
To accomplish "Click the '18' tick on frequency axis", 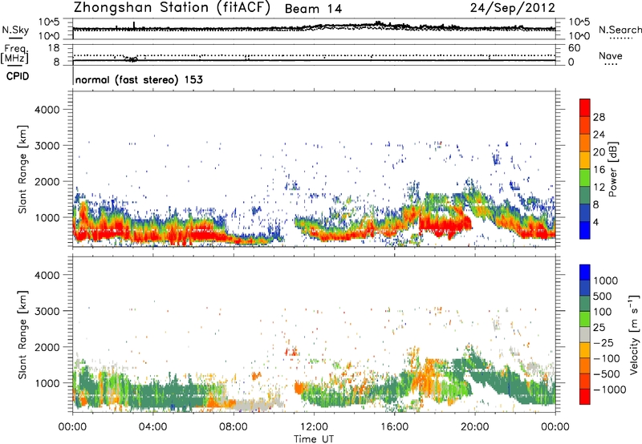I will [53, 48].
